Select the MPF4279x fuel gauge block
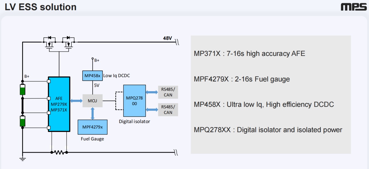369x169 pixels. coord(93,127)
